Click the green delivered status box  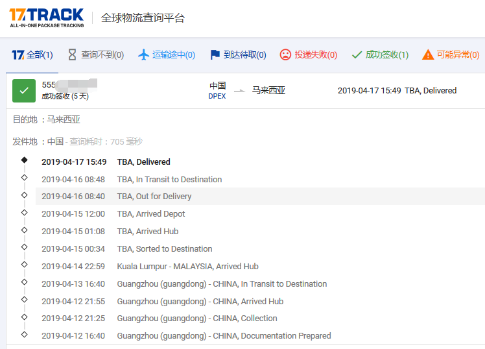tap(24, 91)
